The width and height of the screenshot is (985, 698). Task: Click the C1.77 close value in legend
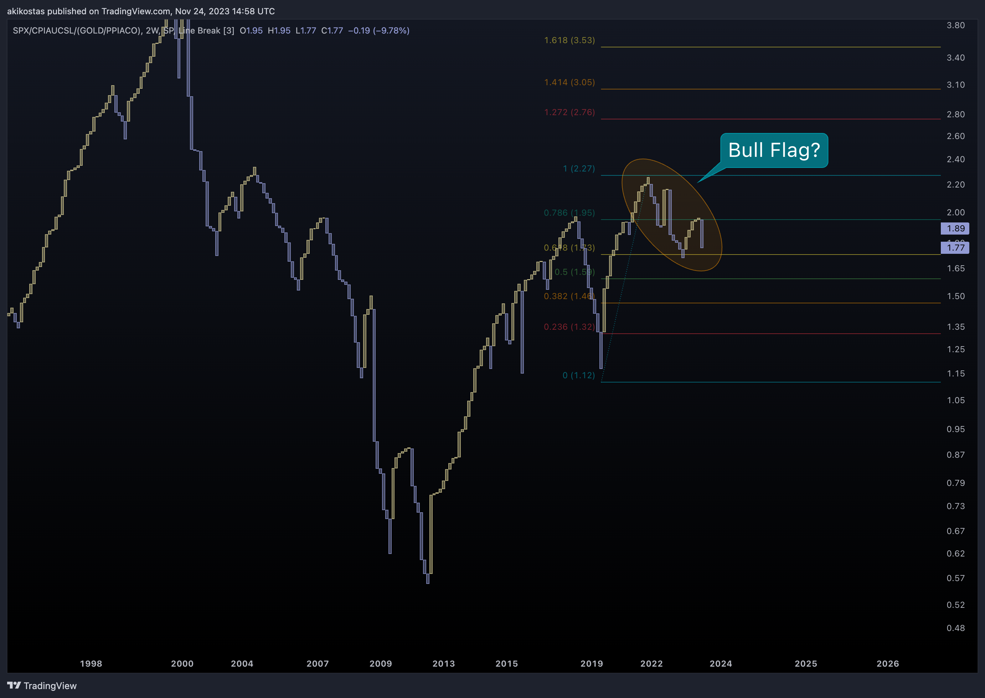[332, 31]
